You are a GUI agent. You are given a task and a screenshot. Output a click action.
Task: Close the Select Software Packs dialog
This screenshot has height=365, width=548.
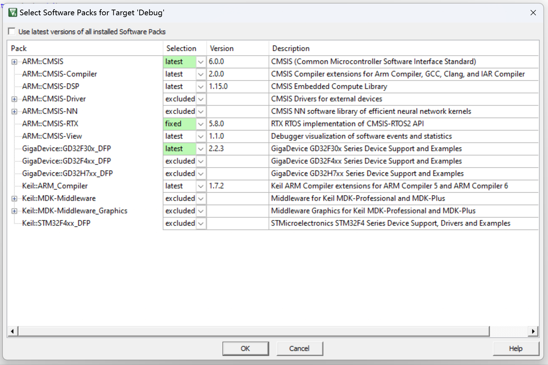[x=533, y=13]
